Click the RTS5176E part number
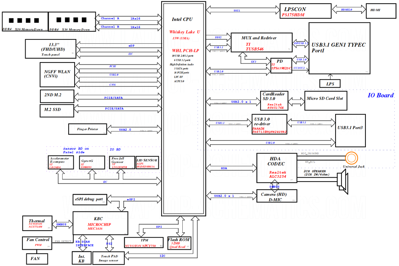 point(275,108)
